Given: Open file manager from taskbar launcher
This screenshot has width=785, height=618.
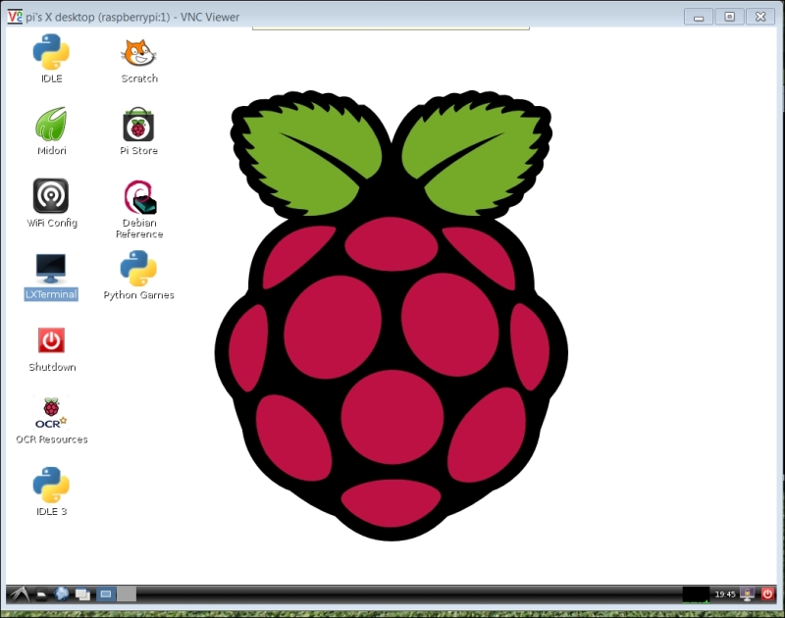Looking at the screenshot, I should (x=41, y=594).
